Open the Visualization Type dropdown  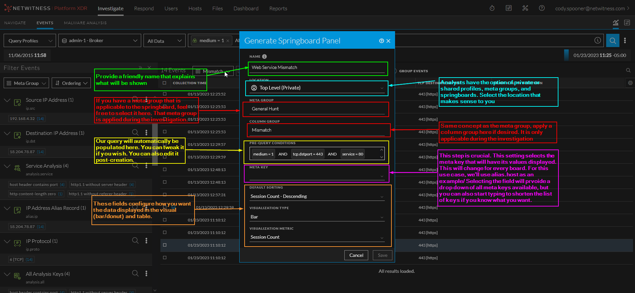pyautogui.click(x=317, y=217)
